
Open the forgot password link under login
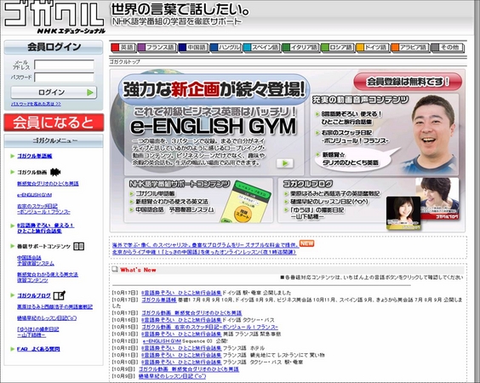36,104
